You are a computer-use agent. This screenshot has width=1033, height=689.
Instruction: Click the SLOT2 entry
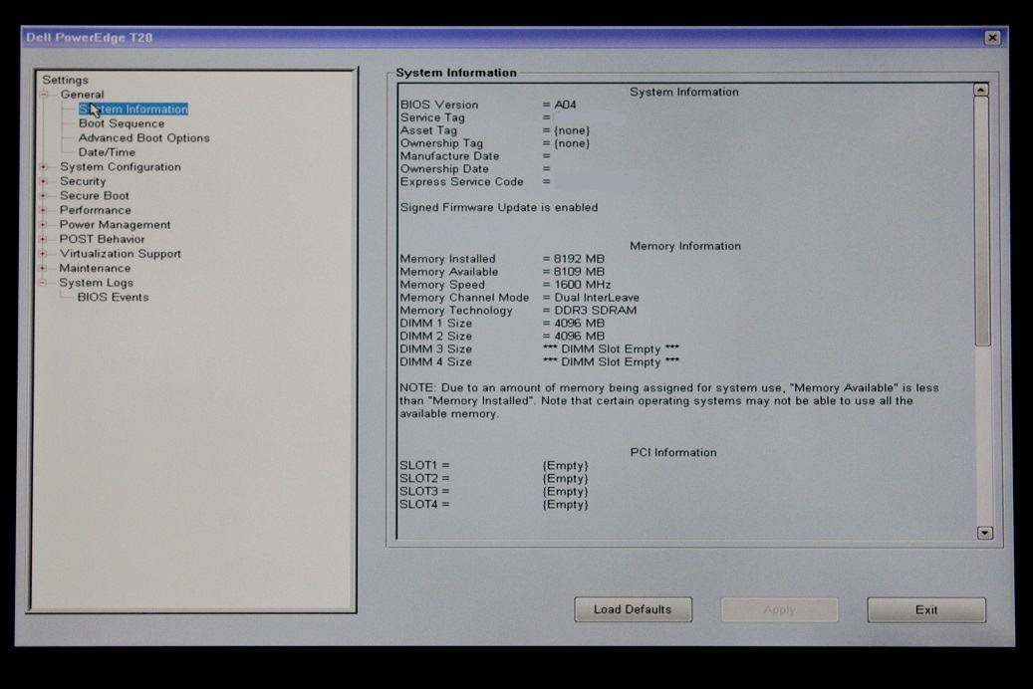(x=493, y=478)
